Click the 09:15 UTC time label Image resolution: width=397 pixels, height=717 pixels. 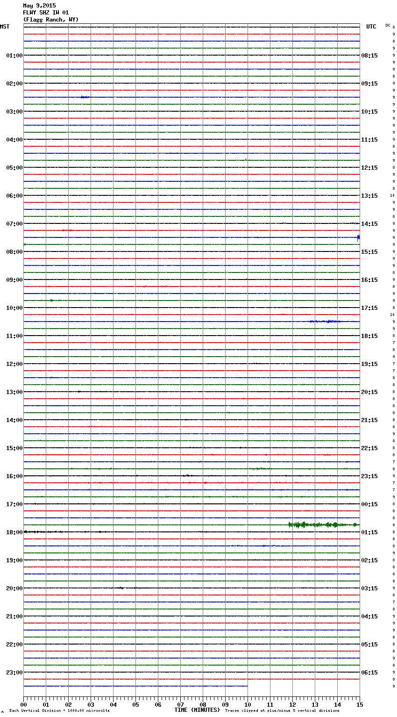coord(369,84)
